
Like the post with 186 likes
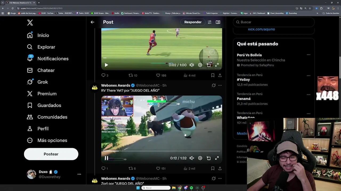161,75
